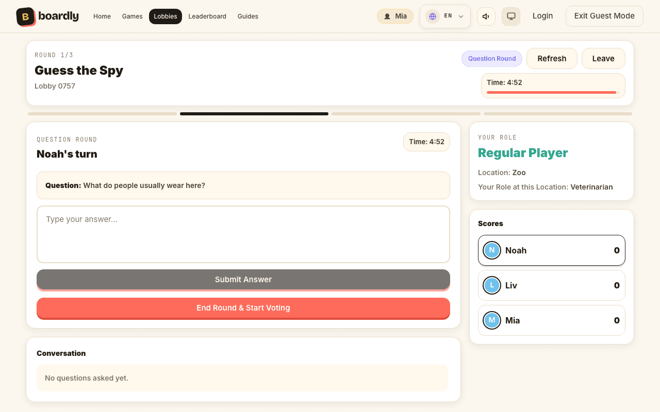Click the 'Noah's turn' heading

[67, 154]
